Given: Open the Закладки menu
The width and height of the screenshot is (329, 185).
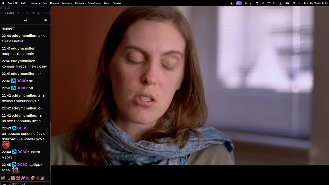Looking at the screenshot, I should (x=67, y=3).
